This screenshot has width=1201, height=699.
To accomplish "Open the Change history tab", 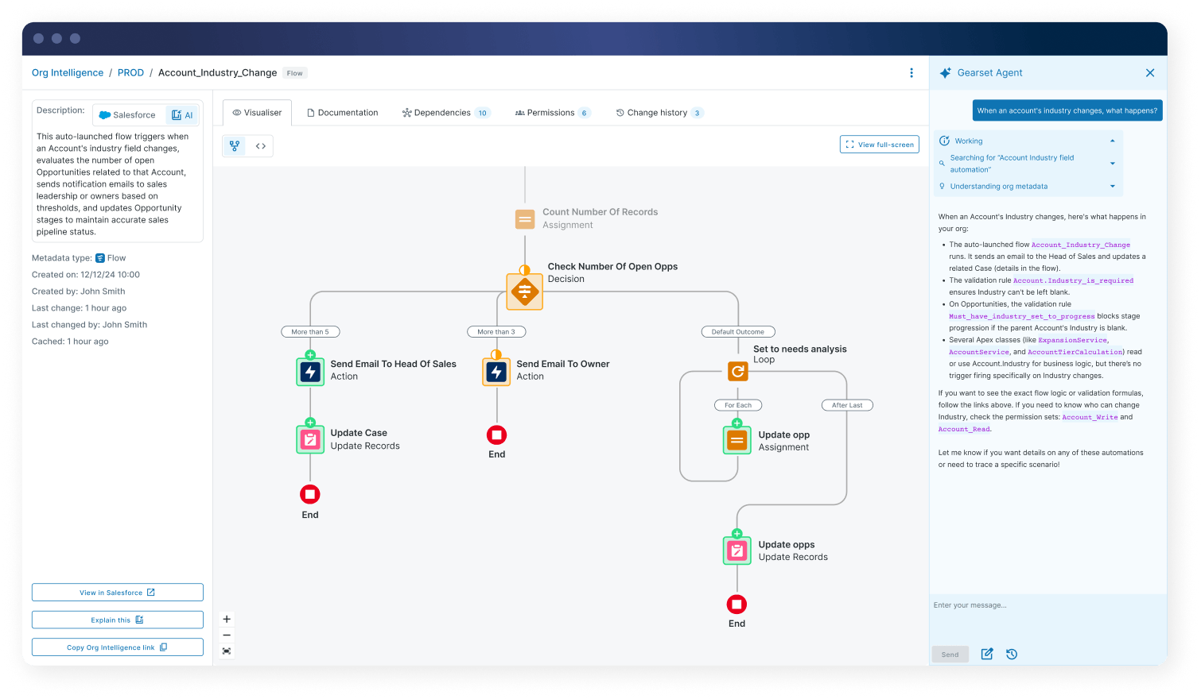I will coord(659,112).
